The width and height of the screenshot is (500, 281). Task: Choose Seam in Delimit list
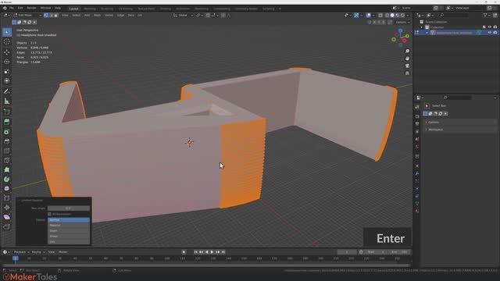(69, 231)
